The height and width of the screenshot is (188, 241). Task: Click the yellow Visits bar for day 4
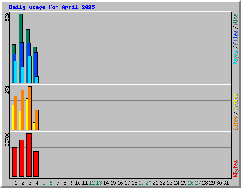pyautogui.click(x=34, y=126)
